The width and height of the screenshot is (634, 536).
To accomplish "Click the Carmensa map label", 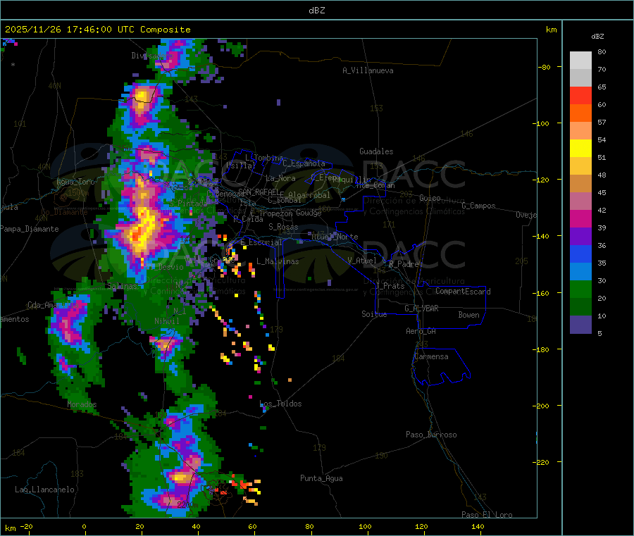I will 431,357.
